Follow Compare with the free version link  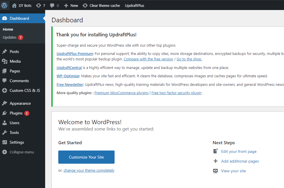148,59
